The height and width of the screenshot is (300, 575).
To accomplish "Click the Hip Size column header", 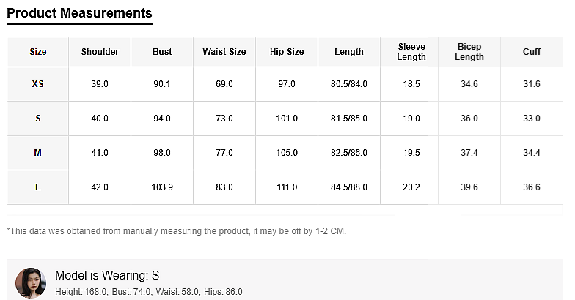I will (x=287, y=52).
